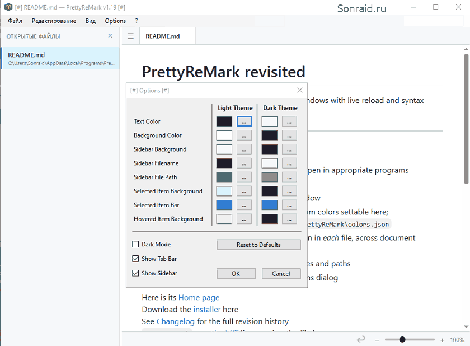
Task: Open the Options menu
Action: click(115, 21)
